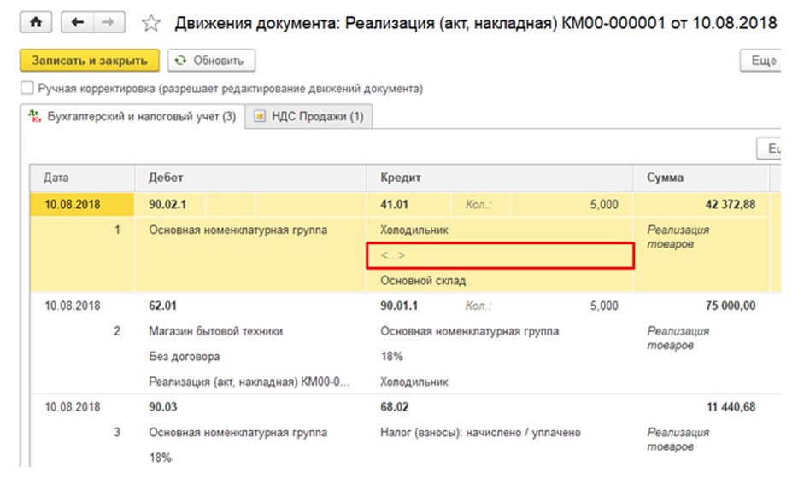804x478 pixels.
Task: Click Холодильник under account 90.01.1
Action: [414, 382]
